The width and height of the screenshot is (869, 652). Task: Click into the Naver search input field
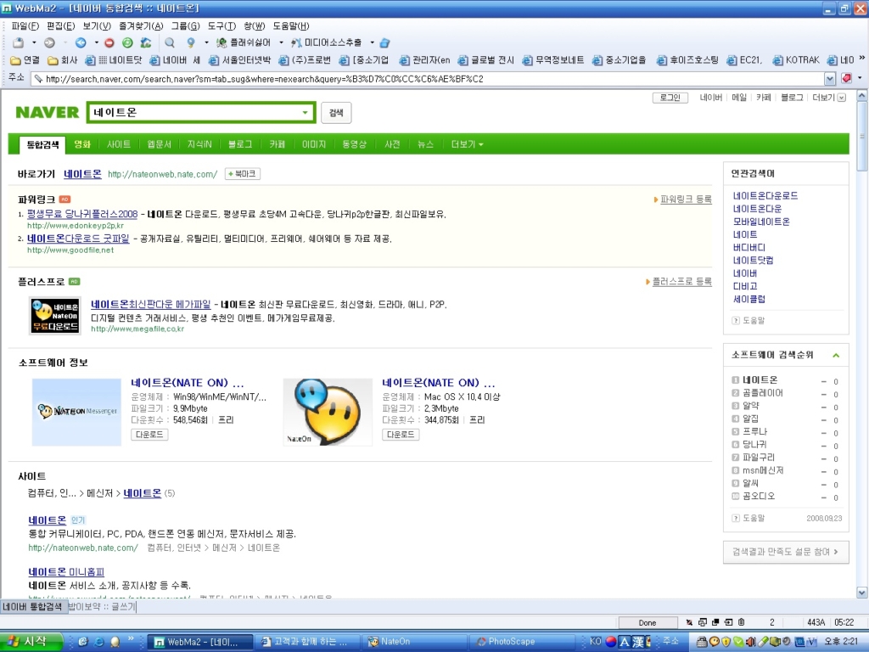click(194, 113)
